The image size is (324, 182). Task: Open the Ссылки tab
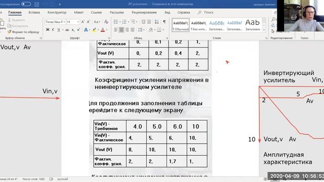pyautogui.click(x=96, y=12)
